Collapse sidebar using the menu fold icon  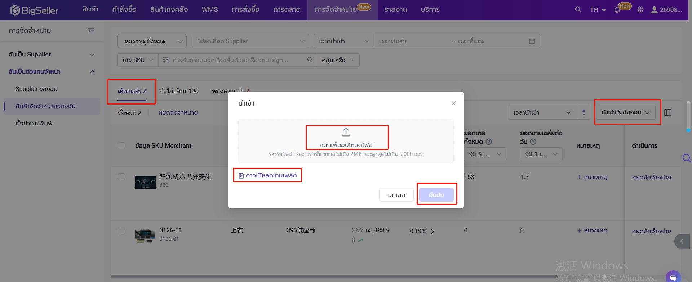point(91,31)
